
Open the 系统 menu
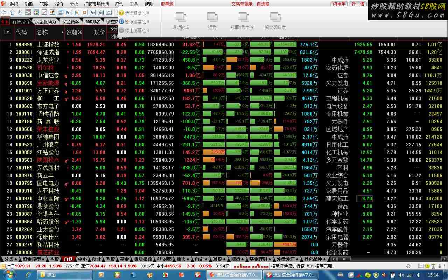point(14,4)
